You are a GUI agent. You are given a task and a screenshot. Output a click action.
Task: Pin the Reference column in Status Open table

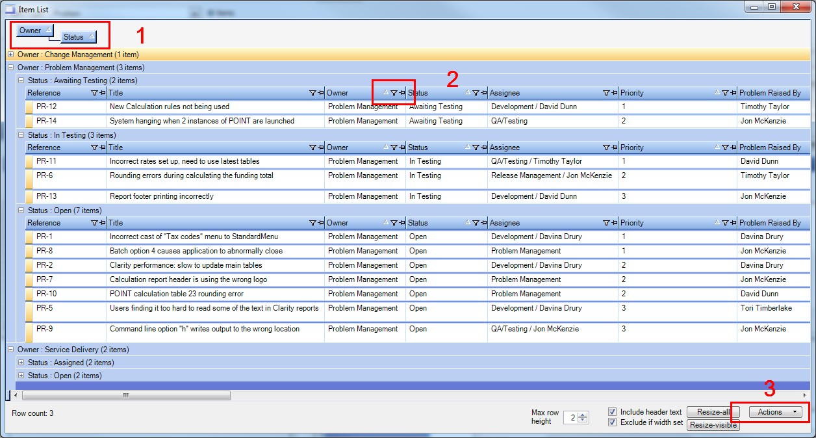point(102,224)
